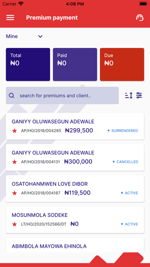This screenshot has width=150, height=267.
Task: Toggle star on policy AP/HO/2018/004187
Action: (x=15, y=193)
